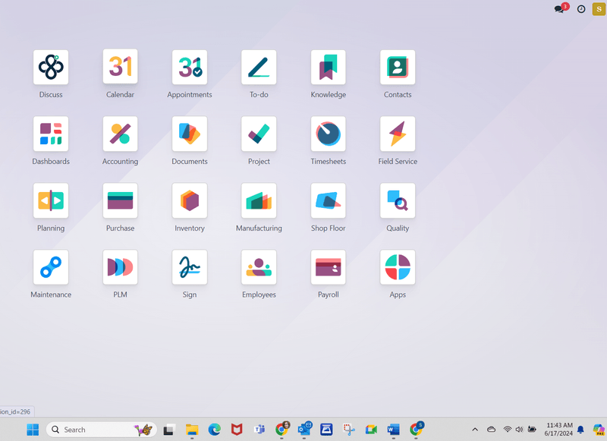This screenshot has height=441, width=607.
Task: Open the Apps module manager
Action: (397, 266)
